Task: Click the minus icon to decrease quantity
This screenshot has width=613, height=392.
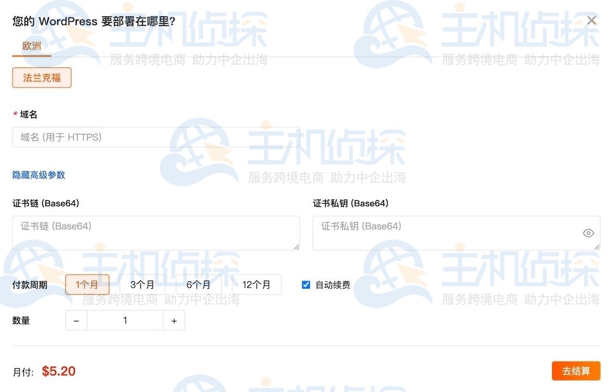Action: point(76,320)
